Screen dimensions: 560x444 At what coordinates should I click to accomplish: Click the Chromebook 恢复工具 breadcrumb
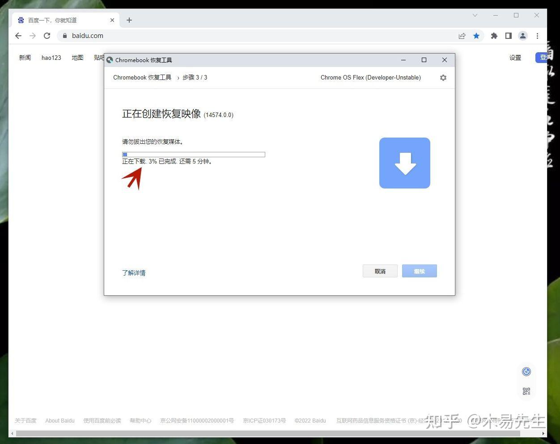coord(142,78)
